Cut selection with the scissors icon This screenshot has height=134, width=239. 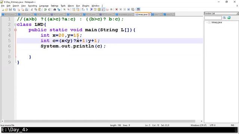(x=32, y=9)
